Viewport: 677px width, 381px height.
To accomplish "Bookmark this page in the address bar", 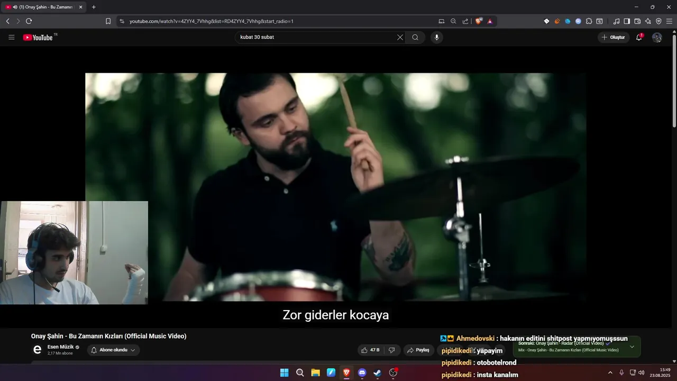I will (108, 21).
